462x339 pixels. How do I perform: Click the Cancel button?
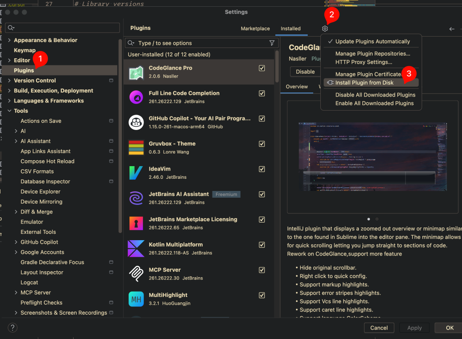point(379,328)
